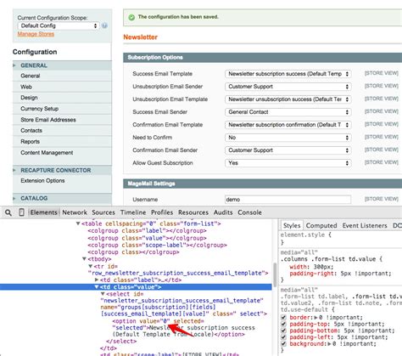Disable the padding-left property checkbox

point(283,337)
